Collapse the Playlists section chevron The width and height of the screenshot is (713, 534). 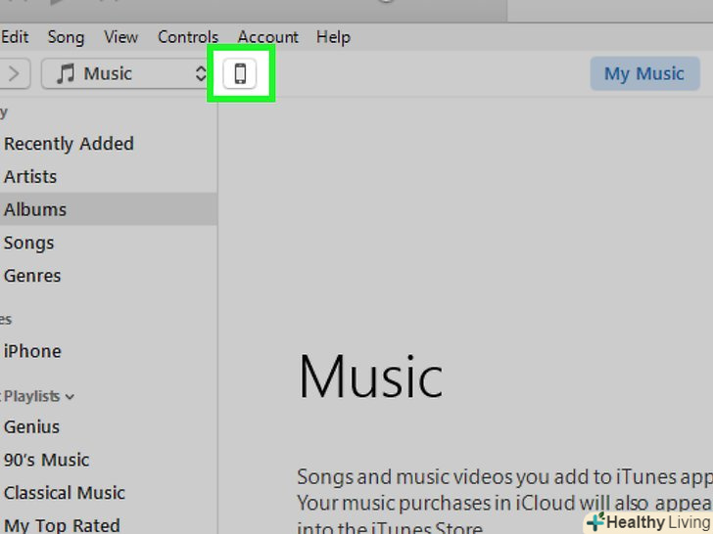(70, 397)
